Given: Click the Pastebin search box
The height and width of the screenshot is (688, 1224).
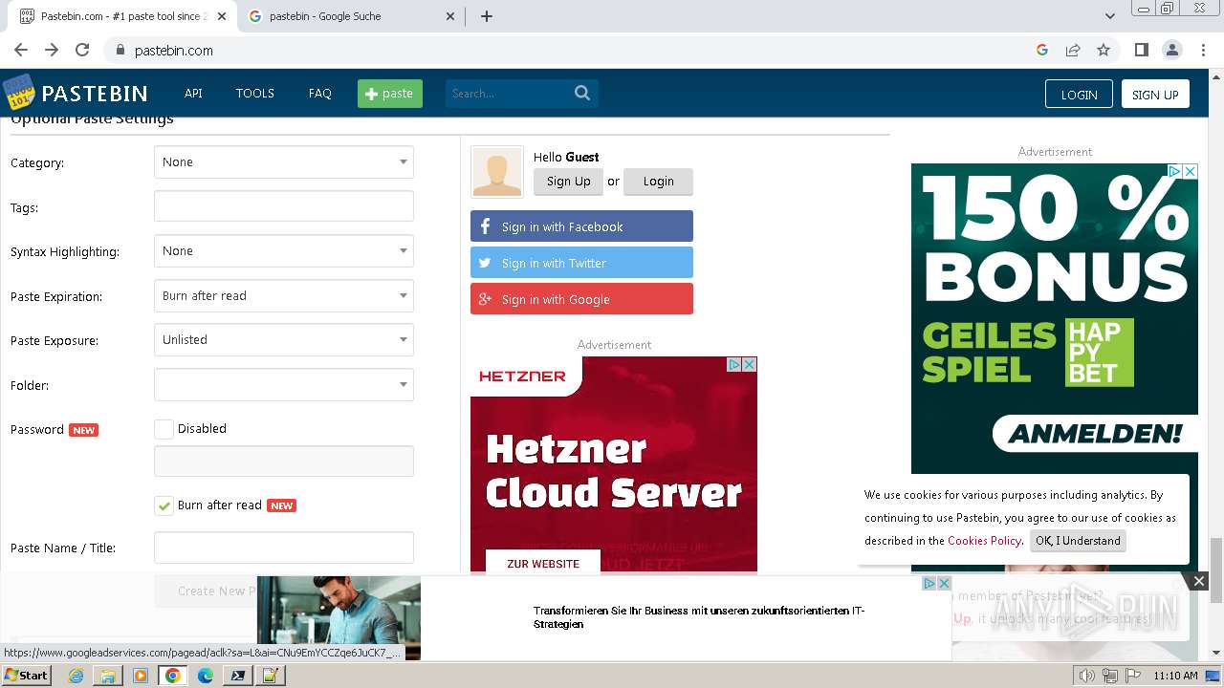Looking at the screenshot, I should [509, 93].
